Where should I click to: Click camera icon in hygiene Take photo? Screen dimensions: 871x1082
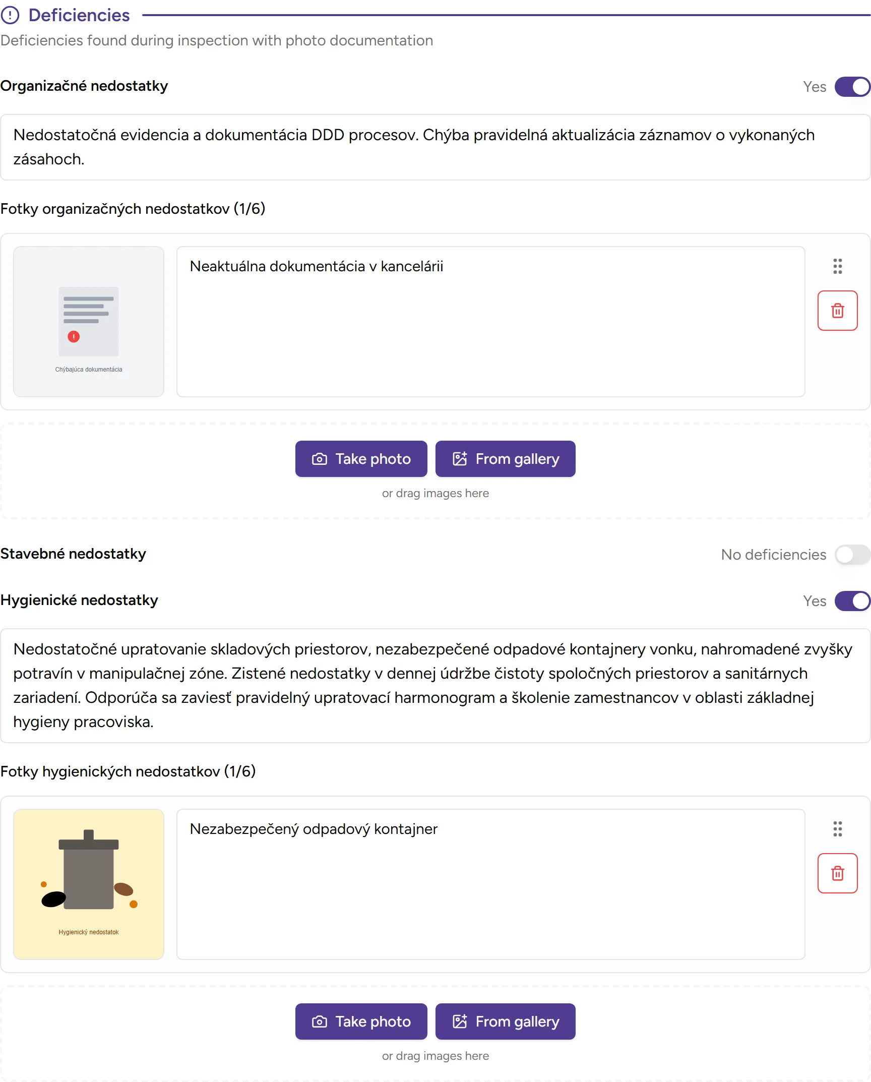point(320,1021)
